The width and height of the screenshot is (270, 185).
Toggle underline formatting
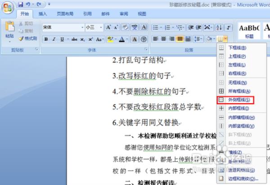coord(62,40)
